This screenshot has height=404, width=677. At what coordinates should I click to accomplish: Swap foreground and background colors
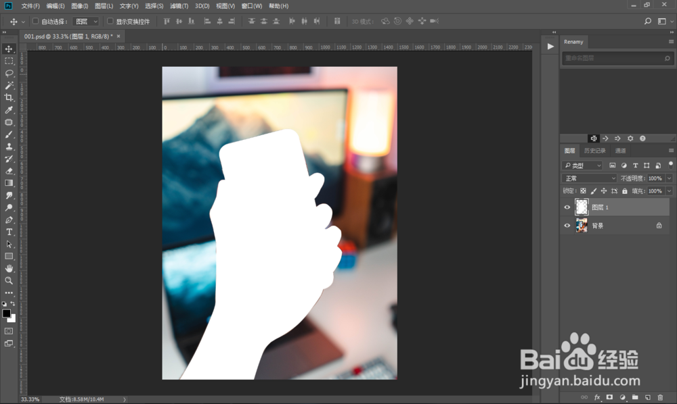pyautogui.click(x=12, y=303)
